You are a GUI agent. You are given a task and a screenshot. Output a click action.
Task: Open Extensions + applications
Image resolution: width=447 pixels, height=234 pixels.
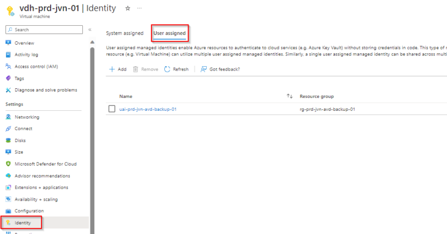[41, 187]
